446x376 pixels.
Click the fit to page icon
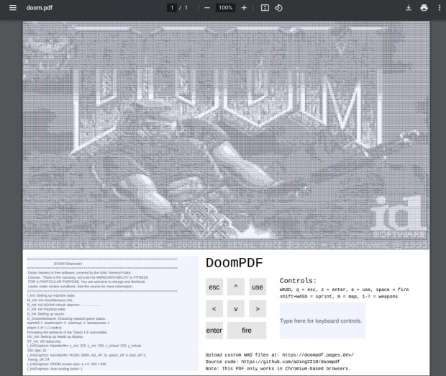tap(265, 8)
